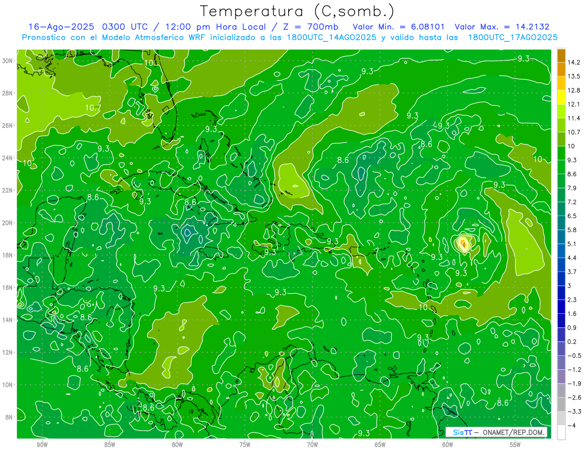Click the 6.5 colorbar scale value

[x=572, y=216]
